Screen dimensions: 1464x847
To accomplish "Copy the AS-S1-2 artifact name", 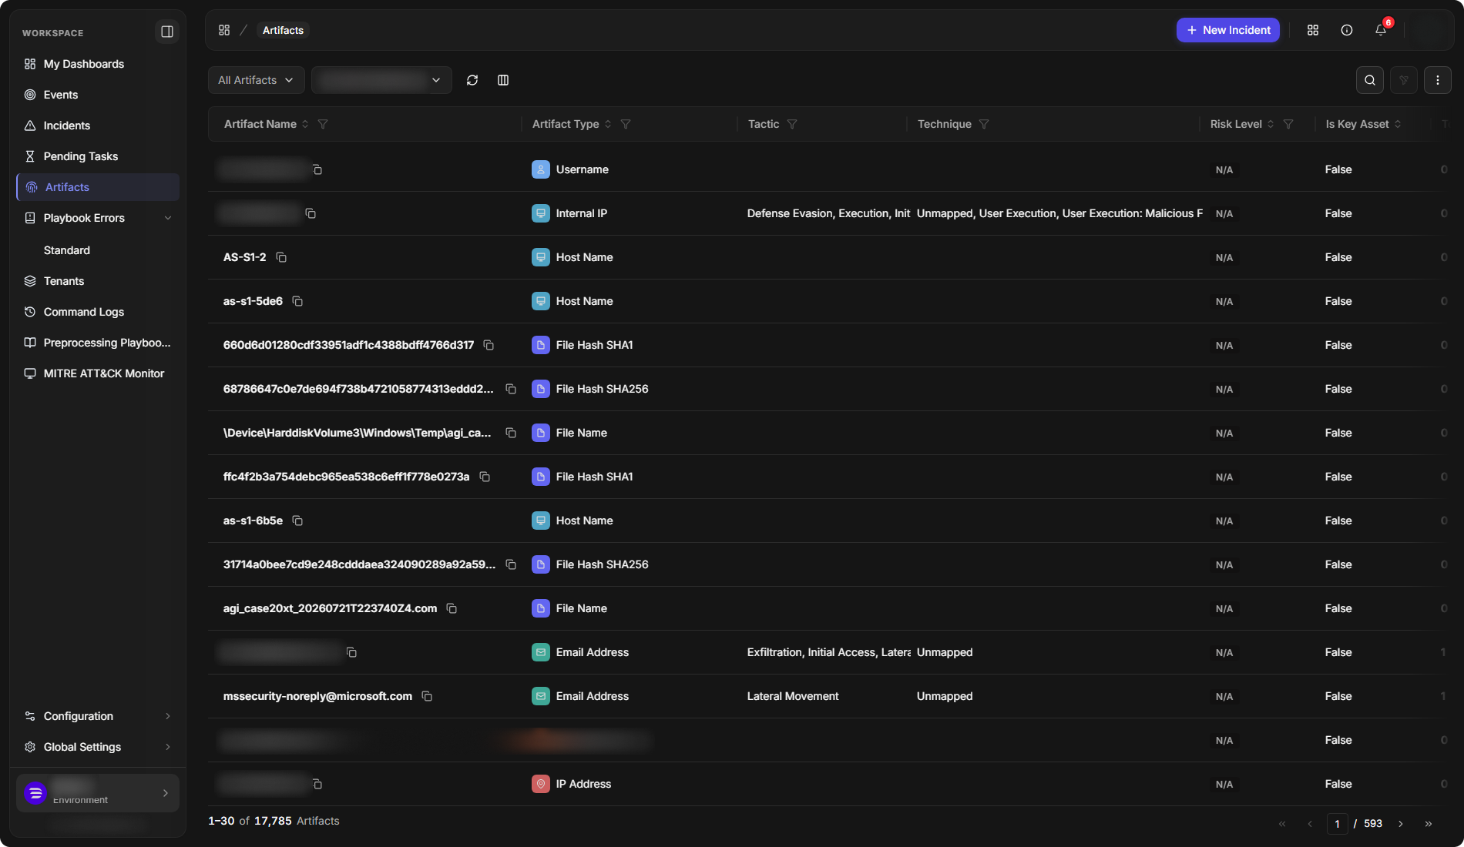I will point(281,257).
